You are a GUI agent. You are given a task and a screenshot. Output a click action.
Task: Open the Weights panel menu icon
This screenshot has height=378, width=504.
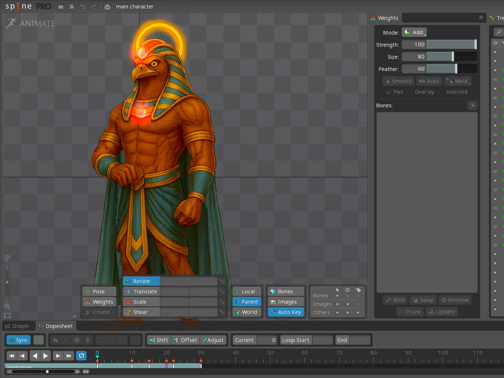(481, 17)
